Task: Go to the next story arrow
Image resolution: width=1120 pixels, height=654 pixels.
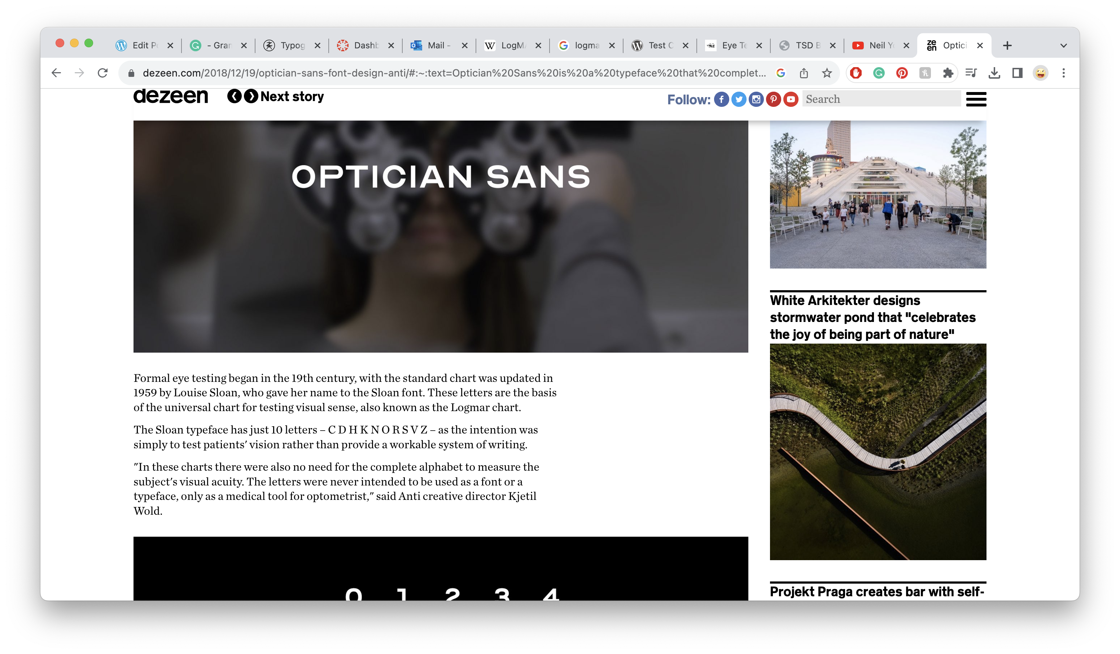Action: (251, 96)
